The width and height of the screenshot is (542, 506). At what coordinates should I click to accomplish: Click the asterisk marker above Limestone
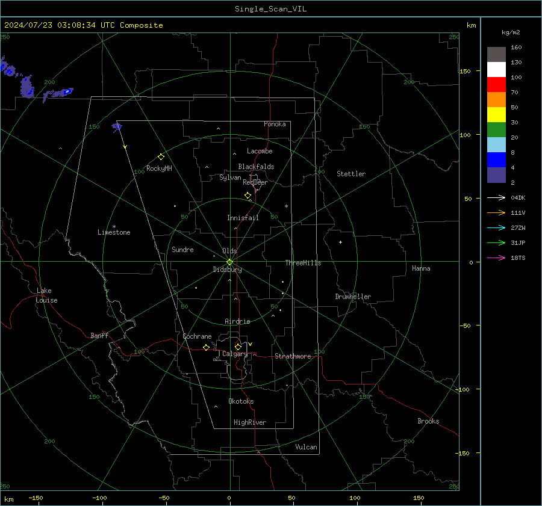click(114, 227)
